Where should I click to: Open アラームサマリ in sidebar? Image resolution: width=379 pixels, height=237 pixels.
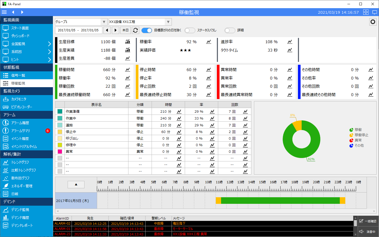[x=26, y=131]
